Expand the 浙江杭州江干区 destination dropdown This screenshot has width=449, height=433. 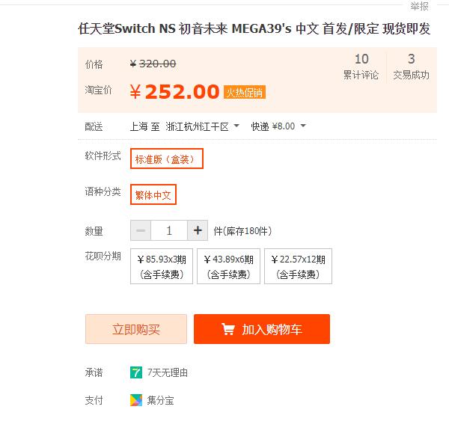pos(203,126)
